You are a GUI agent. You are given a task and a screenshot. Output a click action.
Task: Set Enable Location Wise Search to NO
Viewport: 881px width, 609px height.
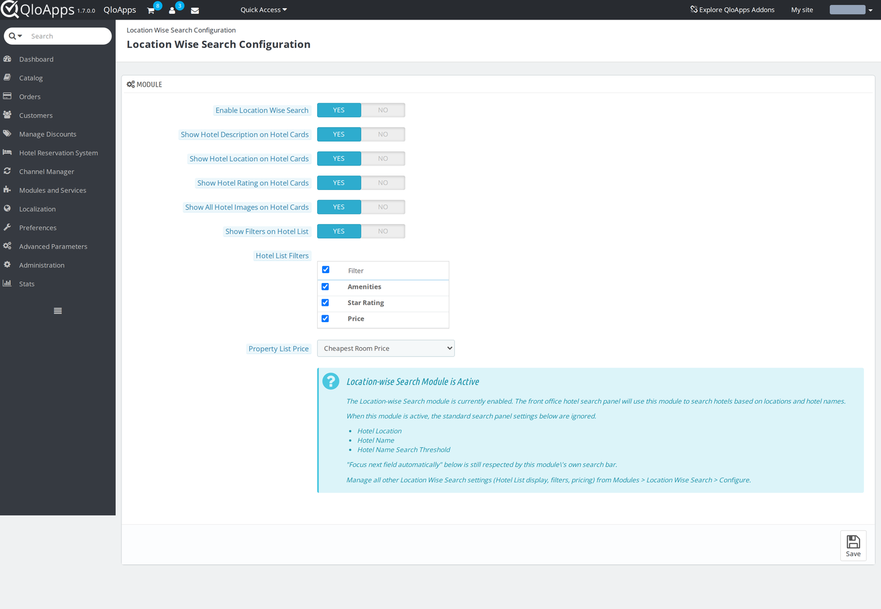coord(383,110)
